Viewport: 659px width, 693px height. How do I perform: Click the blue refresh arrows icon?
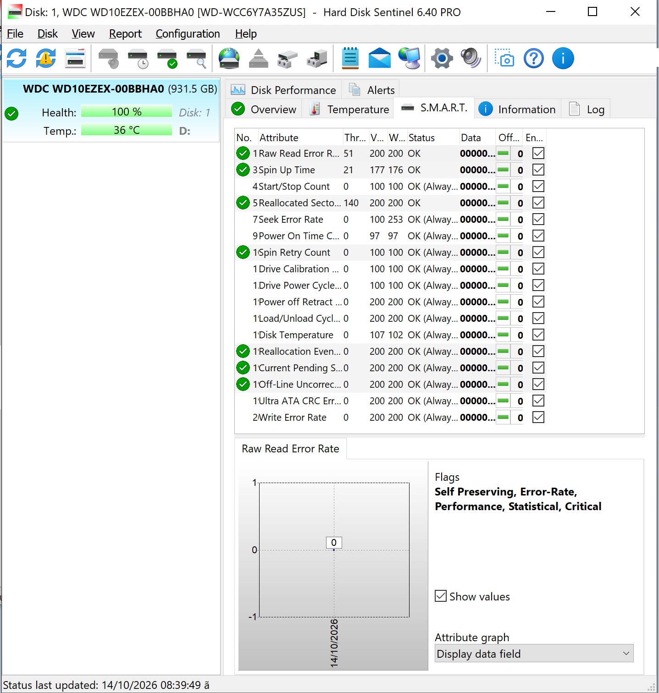[17, 59]
